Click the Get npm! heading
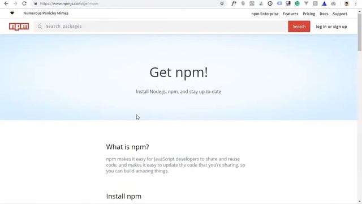The image size is (362, 204). coord(179,73)
